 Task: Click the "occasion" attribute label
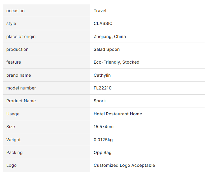pos(15,11)
